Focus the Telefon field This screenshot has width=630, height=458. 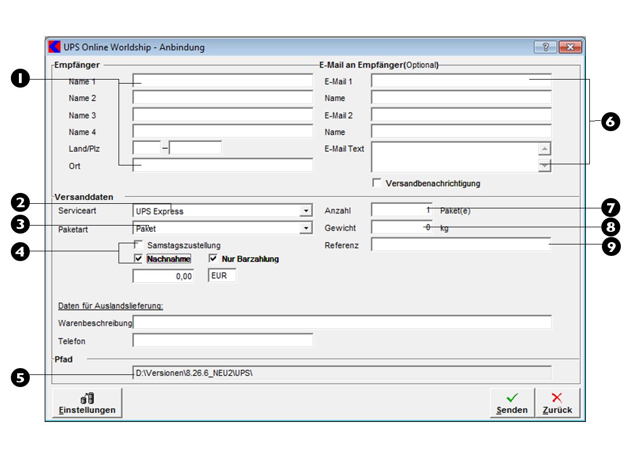pyautogui.click(x=223, y=341)
